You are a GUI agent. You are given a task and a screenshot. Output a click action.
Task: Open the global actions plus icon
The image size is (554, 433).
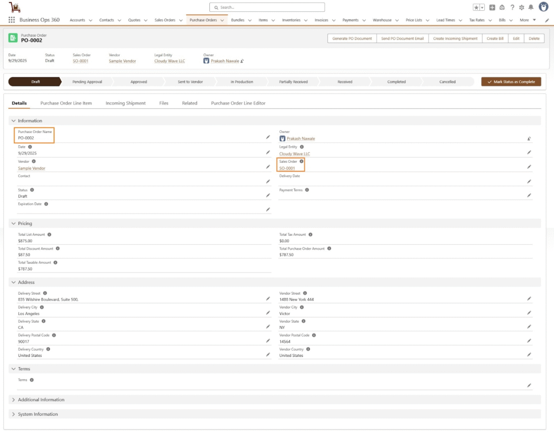pyautogui.click(x=492, y=8)
